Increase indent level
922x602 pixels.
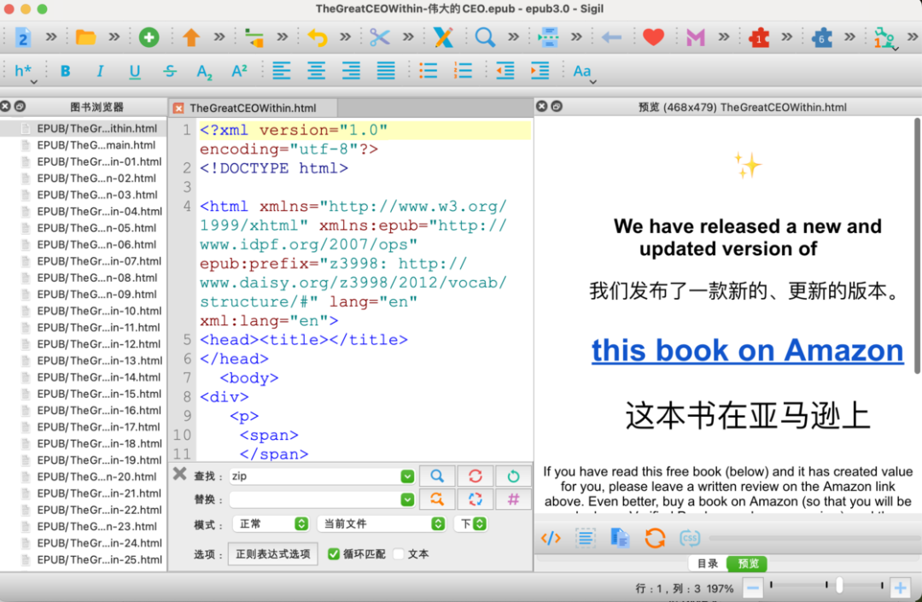click(540, 71)
